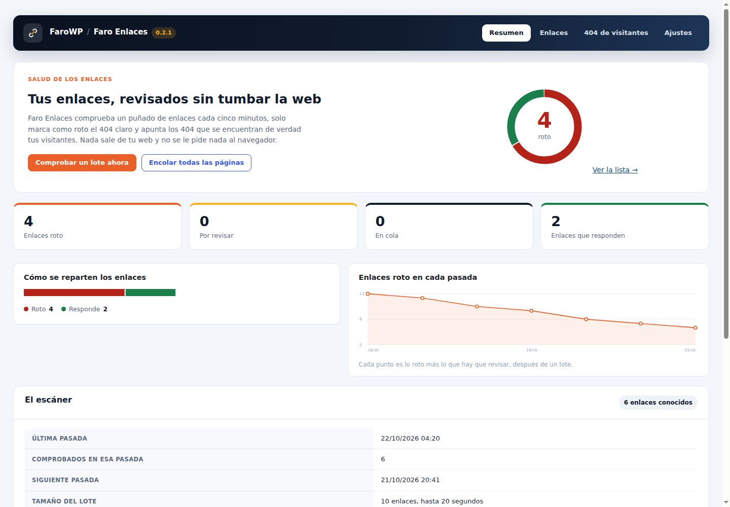
Task: Click the green Responde segment of the distribution bar
Action: pos(151,293)
